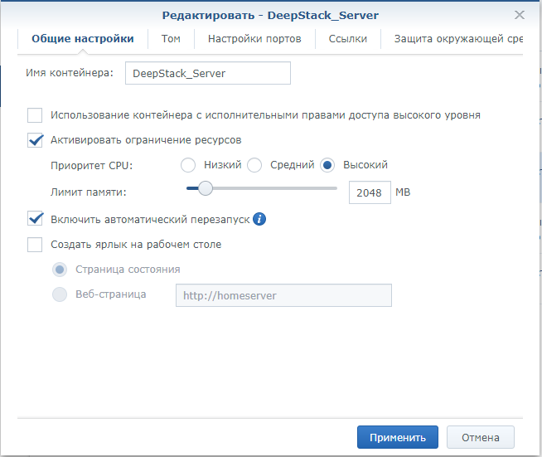The width and height of the screenshot is (542, 457).
Task: Enable high-privilege container execution checkbox
Action: (35, 115)
